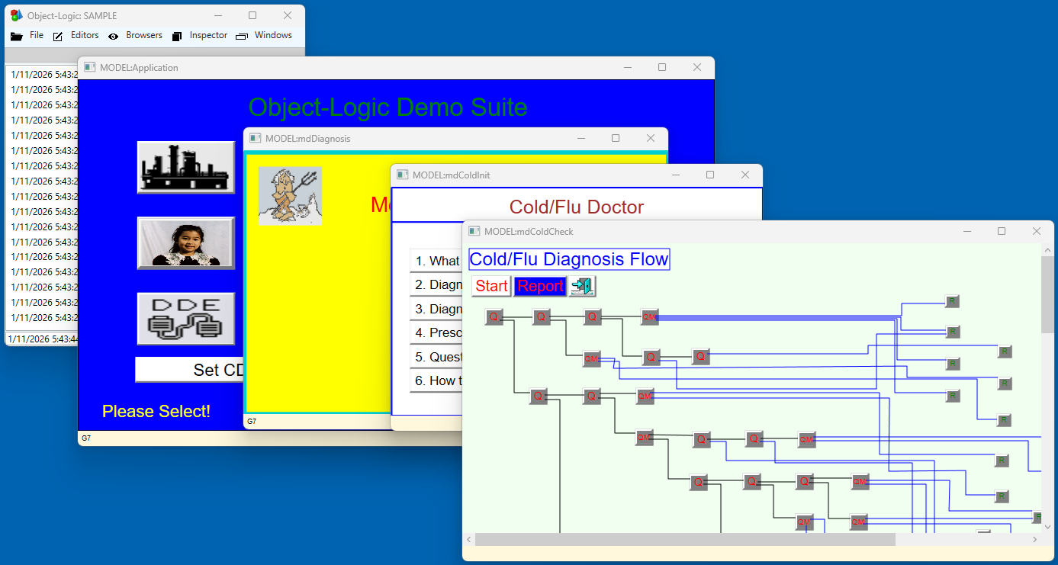Click the horizontal scrollbar in mdColdCheck
This screenshot has height=565, width=1058.
click(x=683, y=539)
